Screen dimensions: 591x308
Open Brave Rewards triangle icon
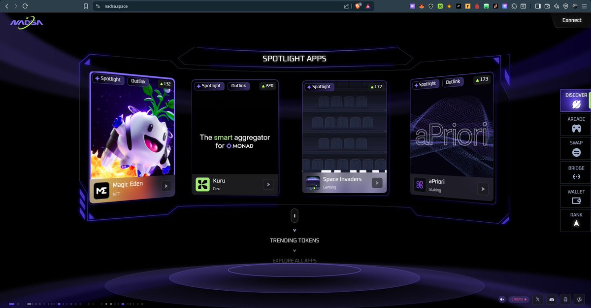[x=368, y=6]
